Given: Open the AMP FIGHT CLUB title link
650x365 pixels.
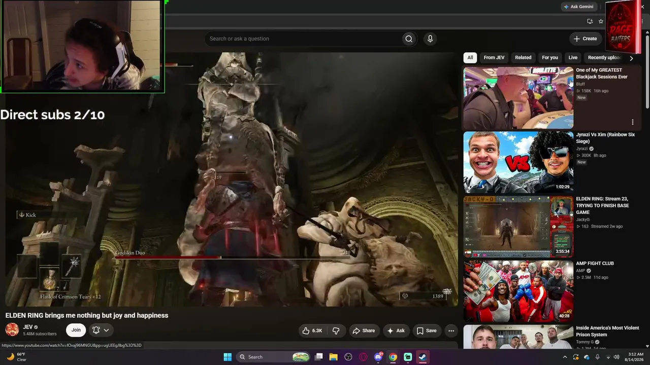Looking at the screenshot, I should tap(595, 264).
